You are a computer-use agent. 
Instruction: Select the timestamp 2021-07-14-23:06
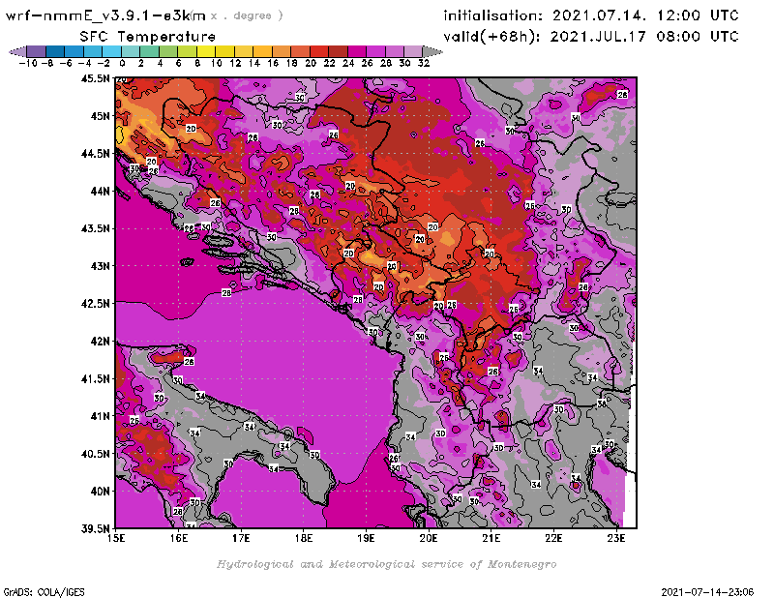coord(707,592)
